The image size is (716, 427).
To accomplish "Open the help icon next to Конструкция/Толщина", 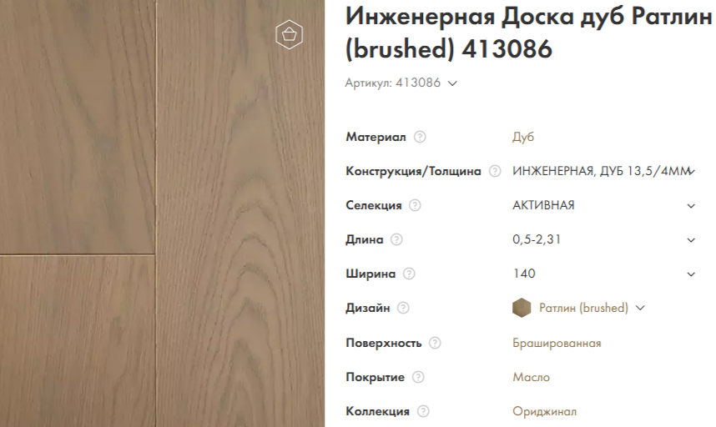I will point(495,171).
